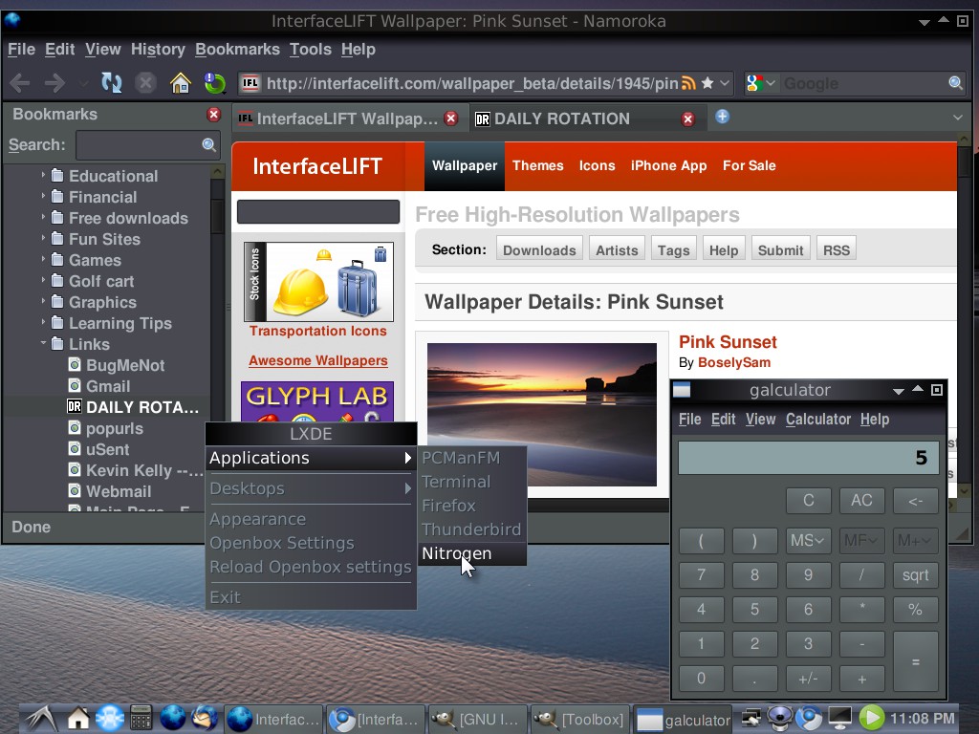Click the sqrt button in galculator

(x=915, y=575)
